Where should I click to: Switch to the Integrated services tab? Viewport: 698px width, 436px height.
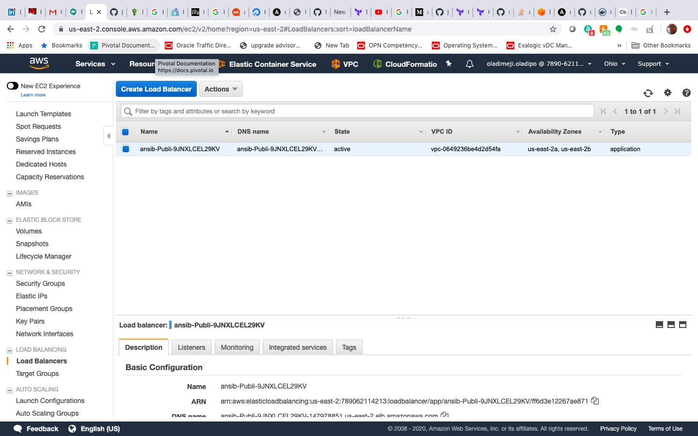[298, 347]
